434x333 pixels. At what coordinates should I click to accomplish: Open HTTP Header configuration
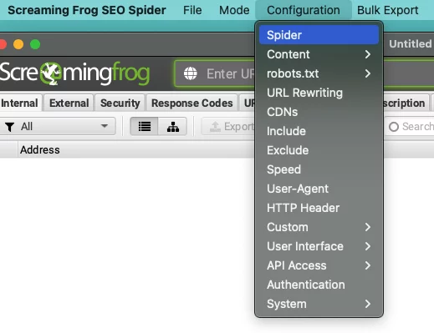[x=319, y=208]
